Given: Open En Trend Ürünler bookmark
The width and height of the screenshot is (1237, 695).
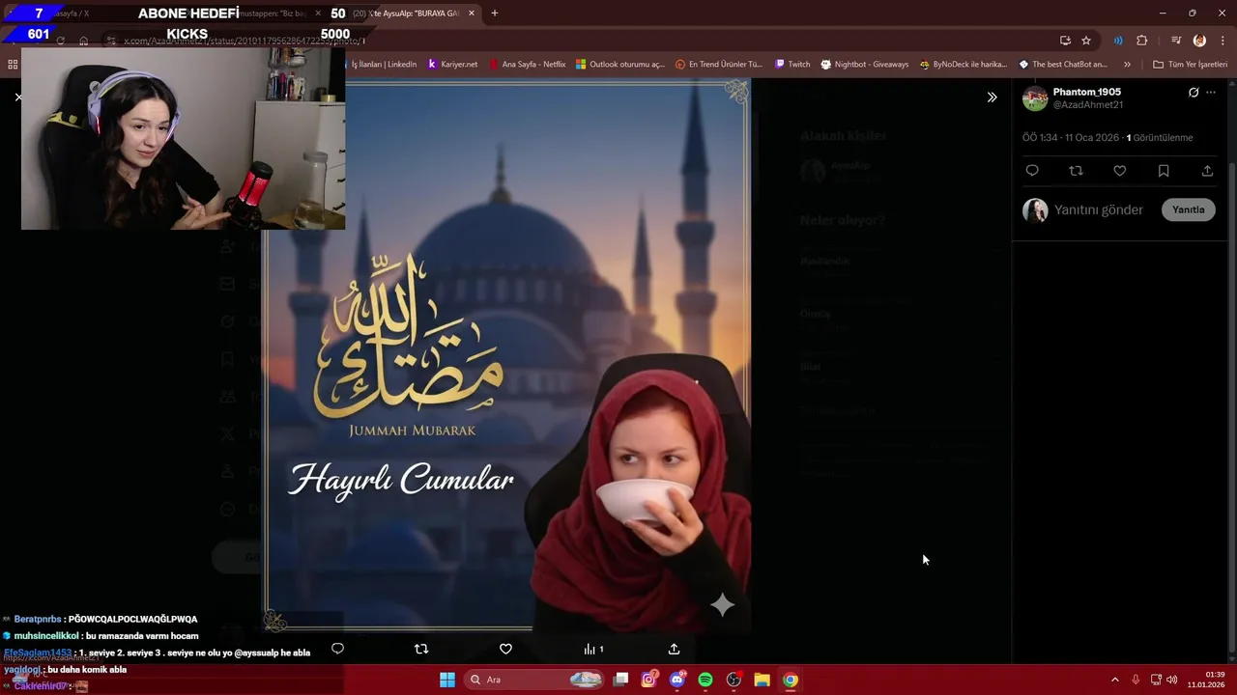Looking at the screenshot, I should click(719, 65).
